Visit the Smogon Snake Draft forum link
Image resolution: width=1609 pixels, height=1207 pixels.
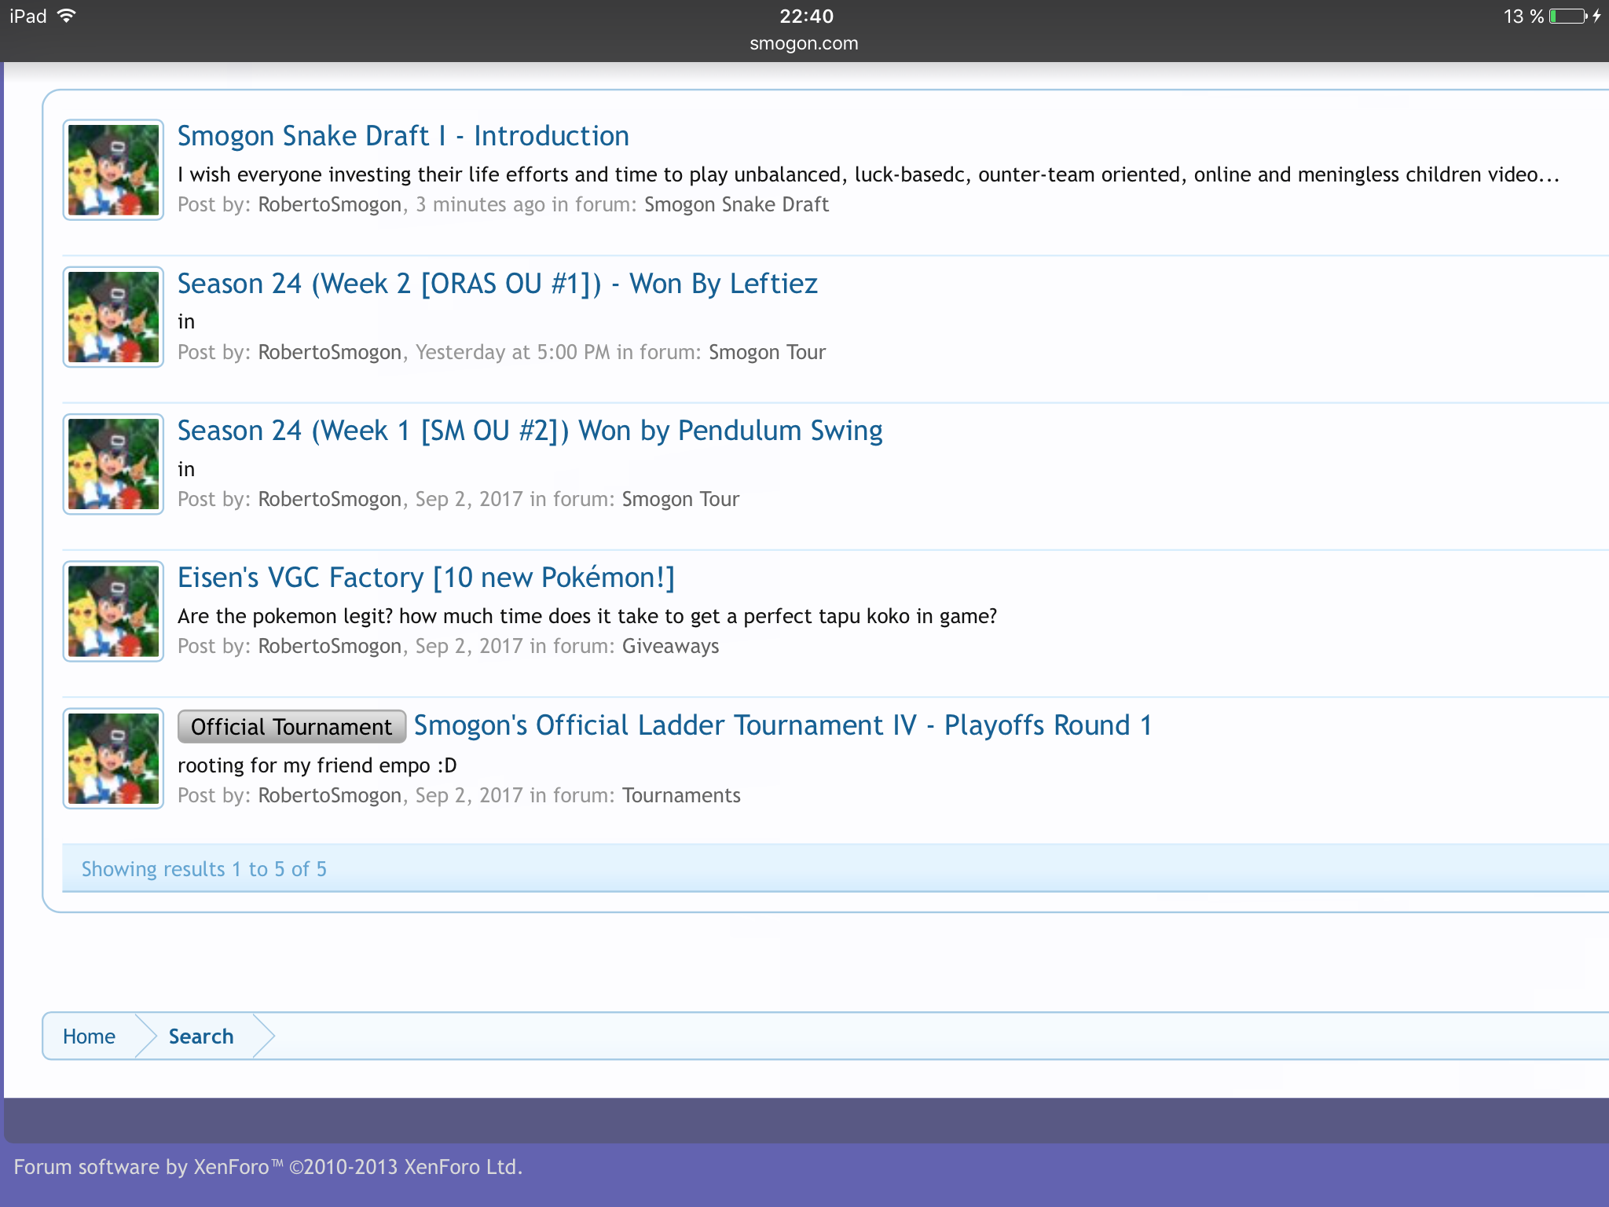tap(736, 205)
